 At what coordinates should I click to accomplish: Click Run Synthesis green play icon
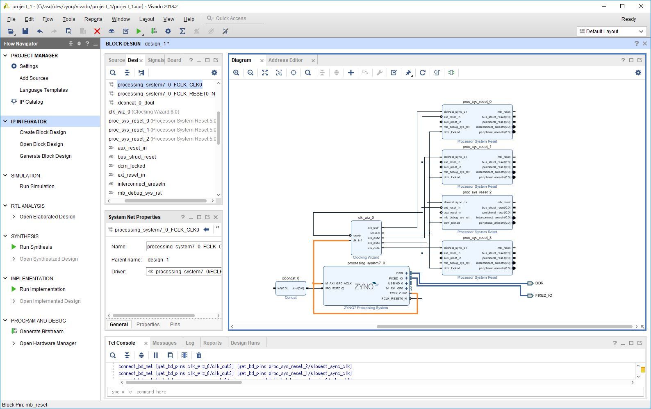14,247
